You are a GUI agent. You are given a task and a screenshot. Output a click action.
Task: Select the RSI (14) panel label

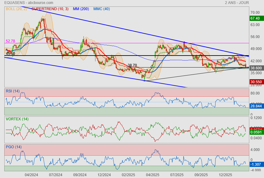pos(13,91)
